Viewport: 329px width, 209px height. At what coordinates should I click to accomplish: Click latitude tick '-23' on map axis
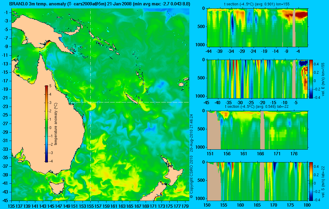point(5,106)
